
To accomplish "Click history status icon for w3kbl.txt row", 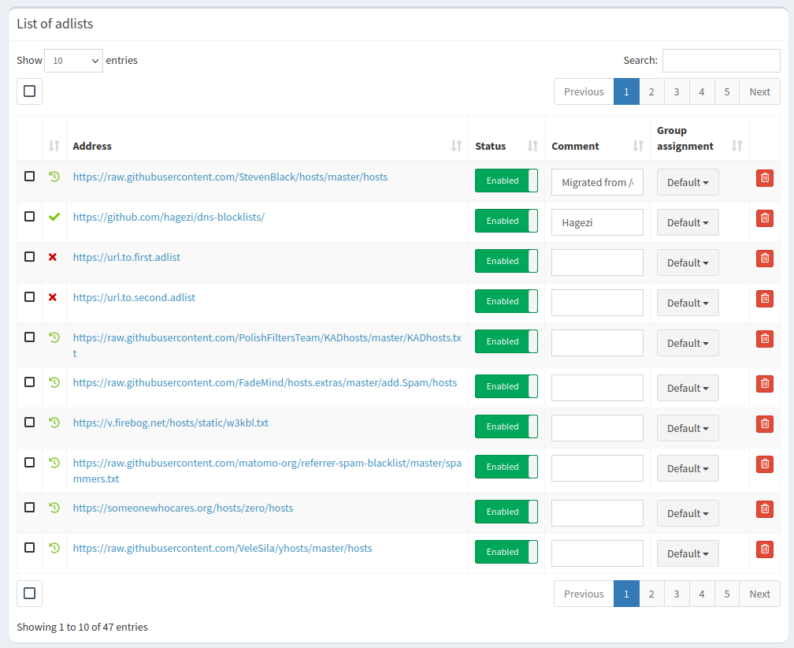I will pyautogui.click(x=54, y=423).
